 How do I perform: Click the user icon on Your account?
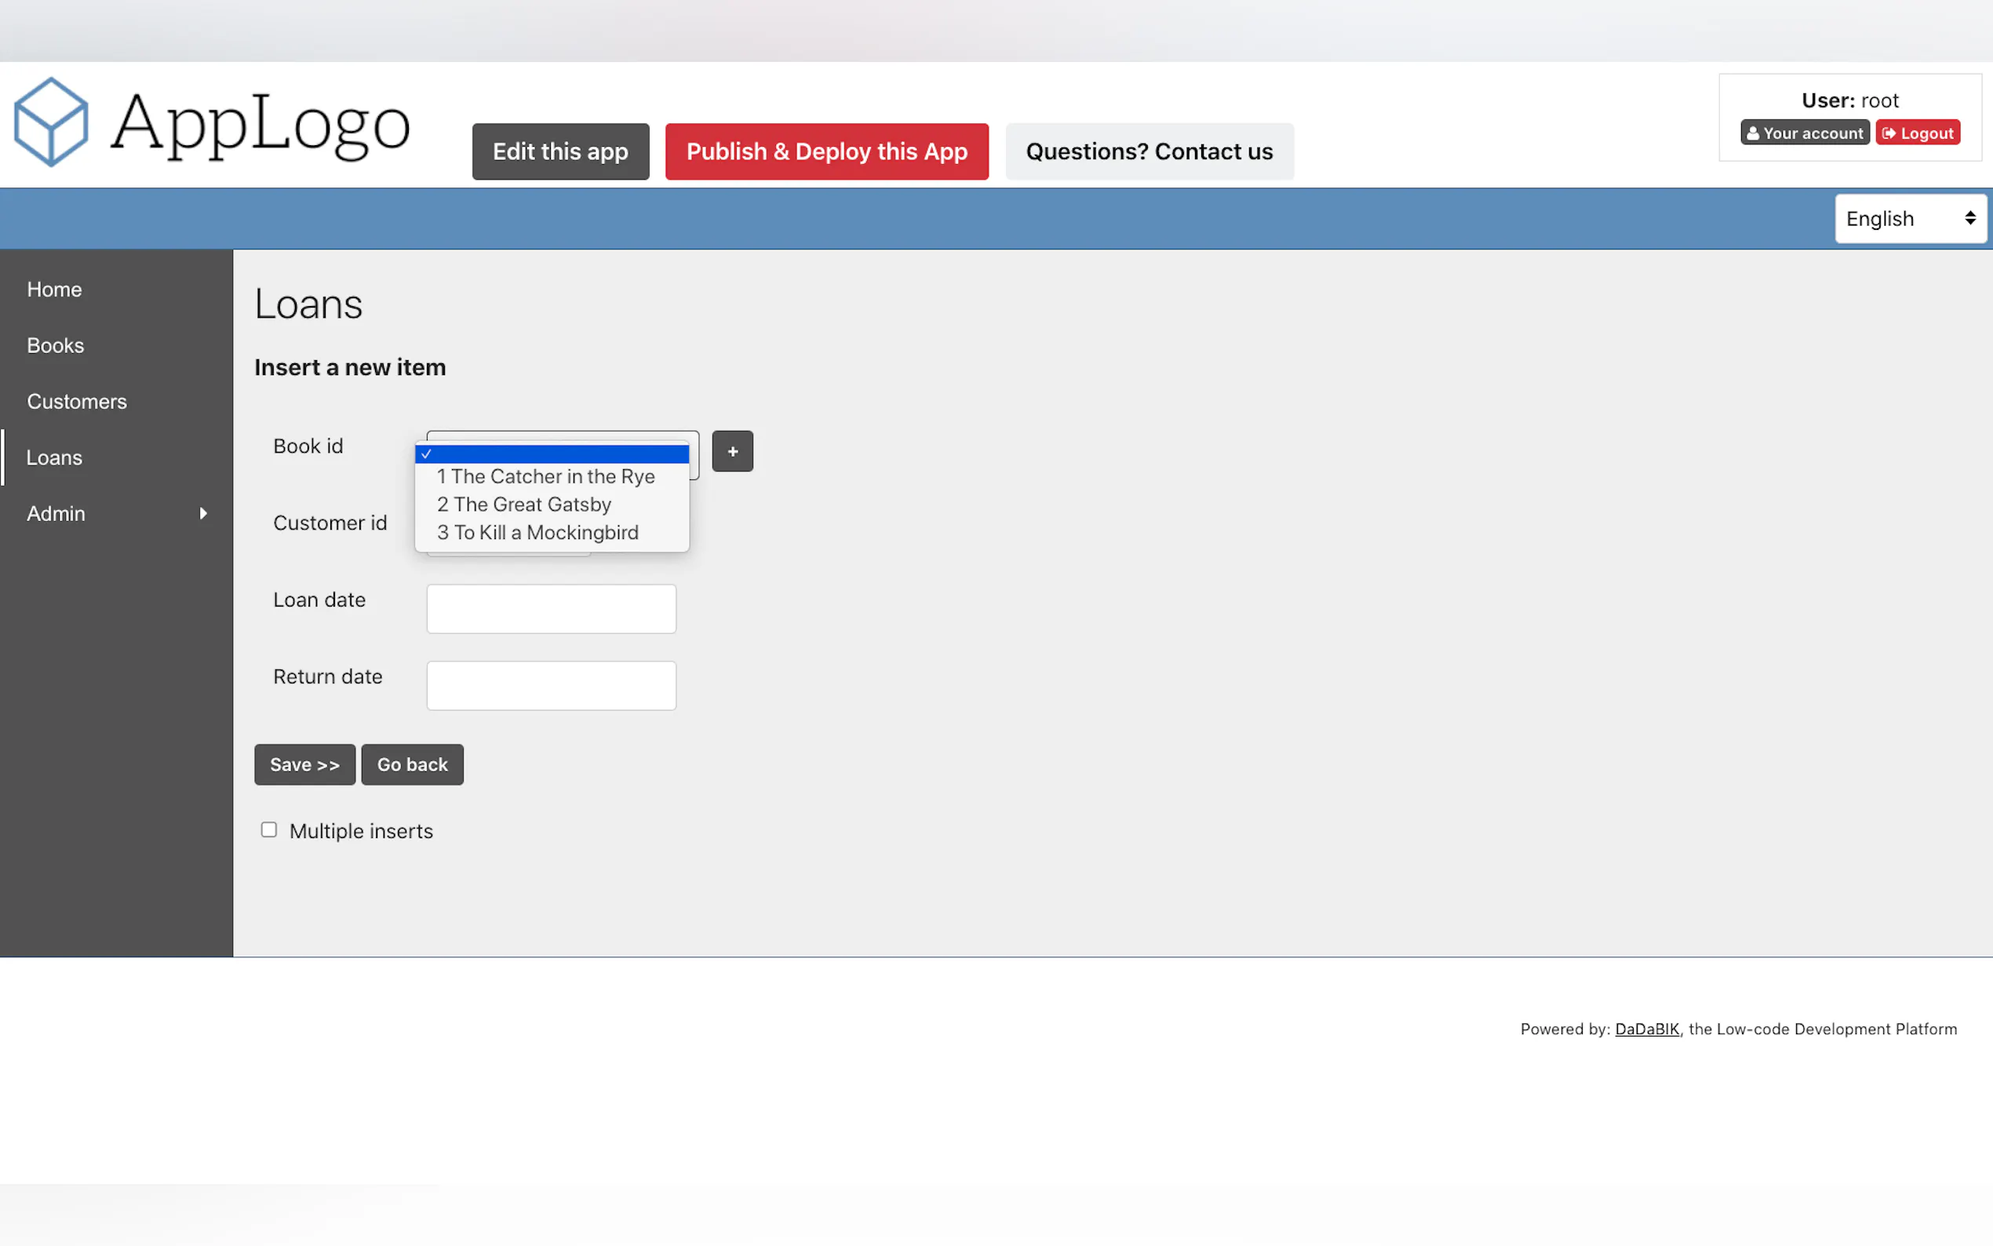click(1752, 133)
